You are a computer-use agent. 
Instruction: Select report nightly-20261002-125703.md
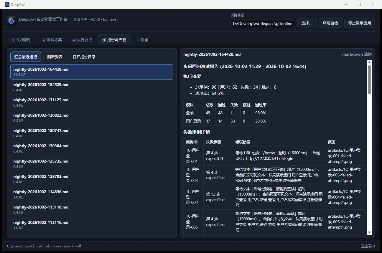92,179
